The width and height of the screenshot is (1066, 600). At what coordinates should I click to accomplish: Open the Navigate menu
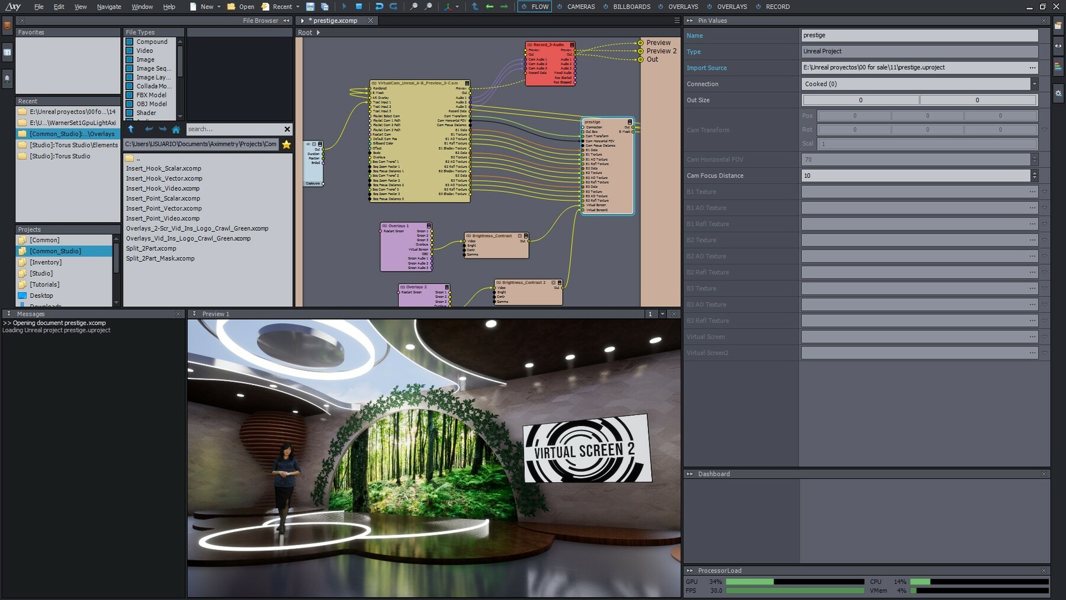109,7
